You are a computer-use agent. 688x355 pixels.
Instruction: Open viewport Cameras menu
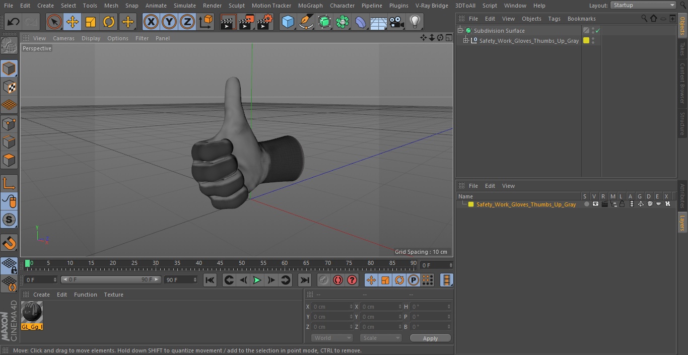pyautogui.click(x=63, y=38)
